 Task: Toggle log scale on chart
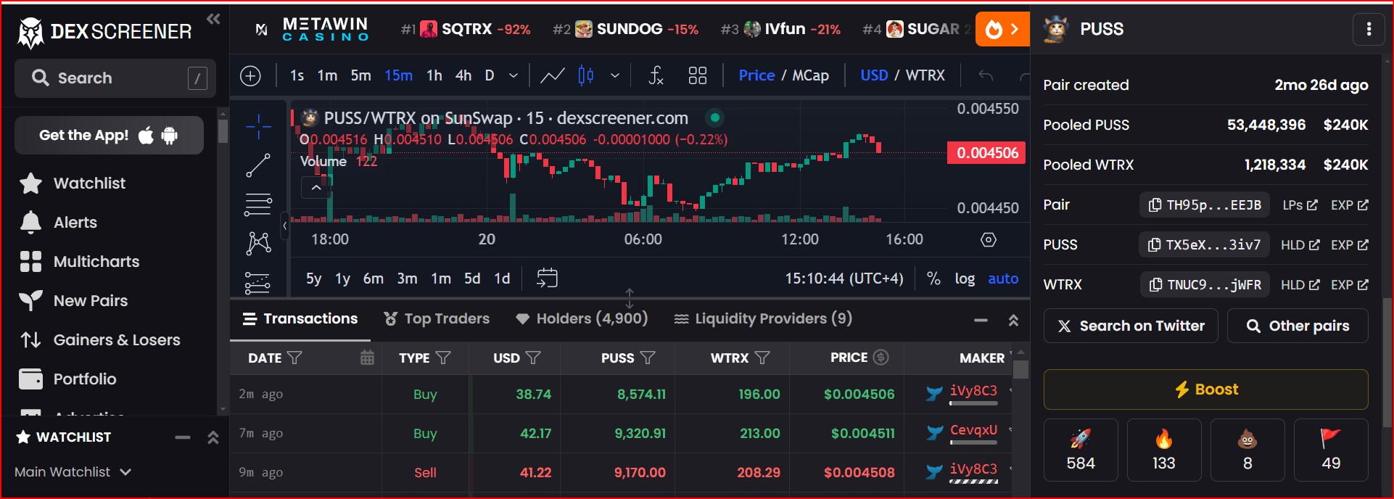(x=965, y=279)
